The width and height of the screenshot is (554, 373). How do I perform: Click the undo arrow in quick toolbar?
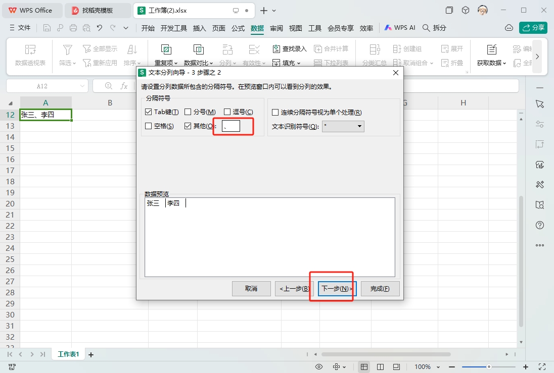[100, 28]
